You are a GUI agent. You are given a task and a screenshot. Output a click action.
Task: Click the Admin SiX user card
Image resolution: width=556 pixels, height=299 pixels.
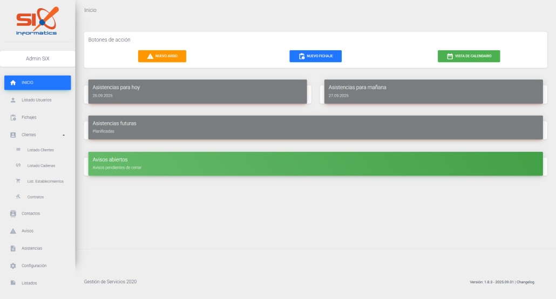coord(38,58)
